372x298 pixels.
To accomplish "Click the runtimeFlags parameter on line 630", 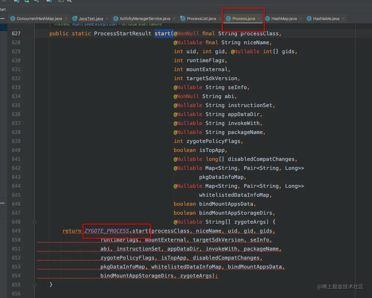I will (x=206, y=60).
